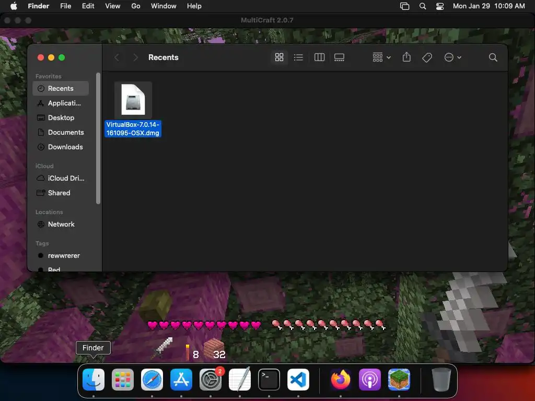Click Finder in the Dock
The image size is (535, 401).
click(94, 380)
